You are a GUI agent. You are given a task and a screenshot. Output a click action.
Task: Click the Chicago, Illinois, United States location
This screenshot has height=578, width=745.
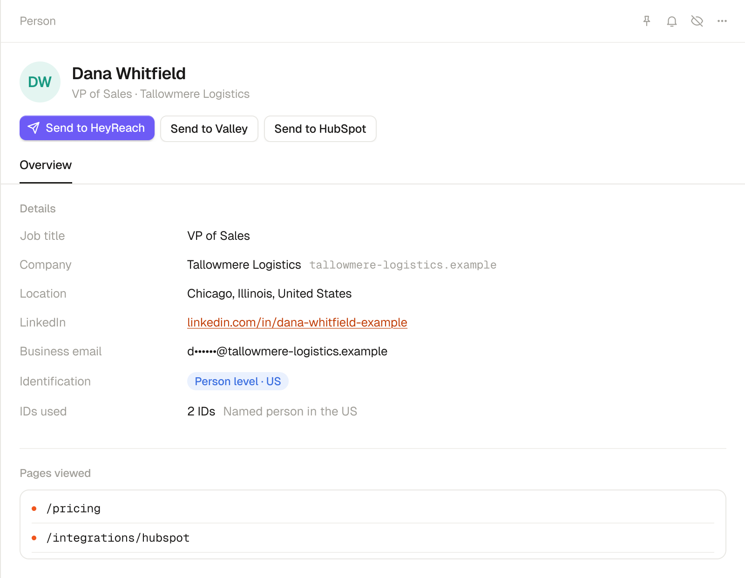pos(269,293)
